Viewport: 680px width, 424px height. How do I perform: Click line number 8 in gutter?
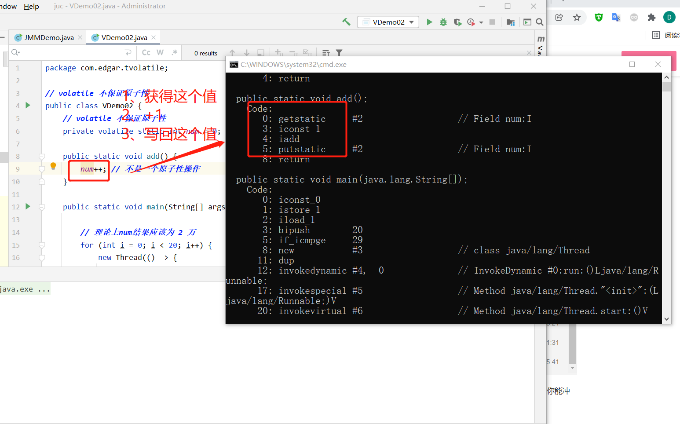(x=18, y=156)
